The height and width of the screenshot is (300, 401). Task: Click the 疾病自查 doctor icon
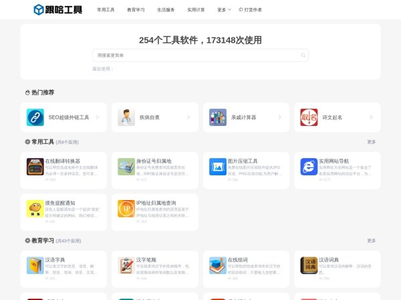click(x=126, y=117)
